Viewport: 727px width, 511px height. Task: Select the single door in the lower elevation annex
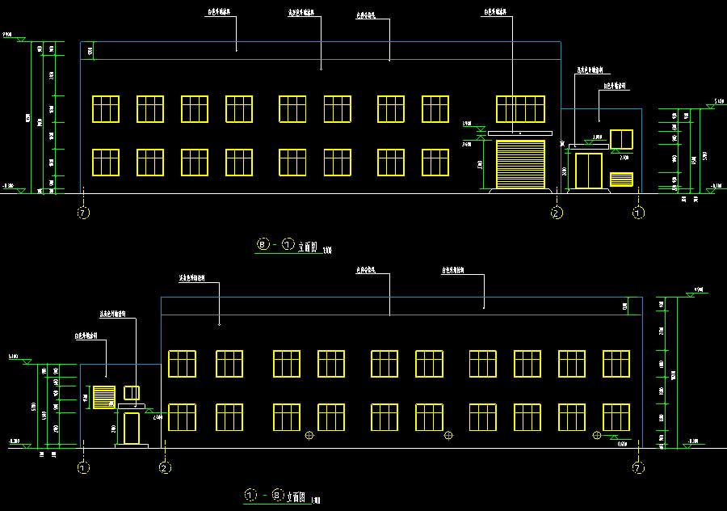(131, 428)
